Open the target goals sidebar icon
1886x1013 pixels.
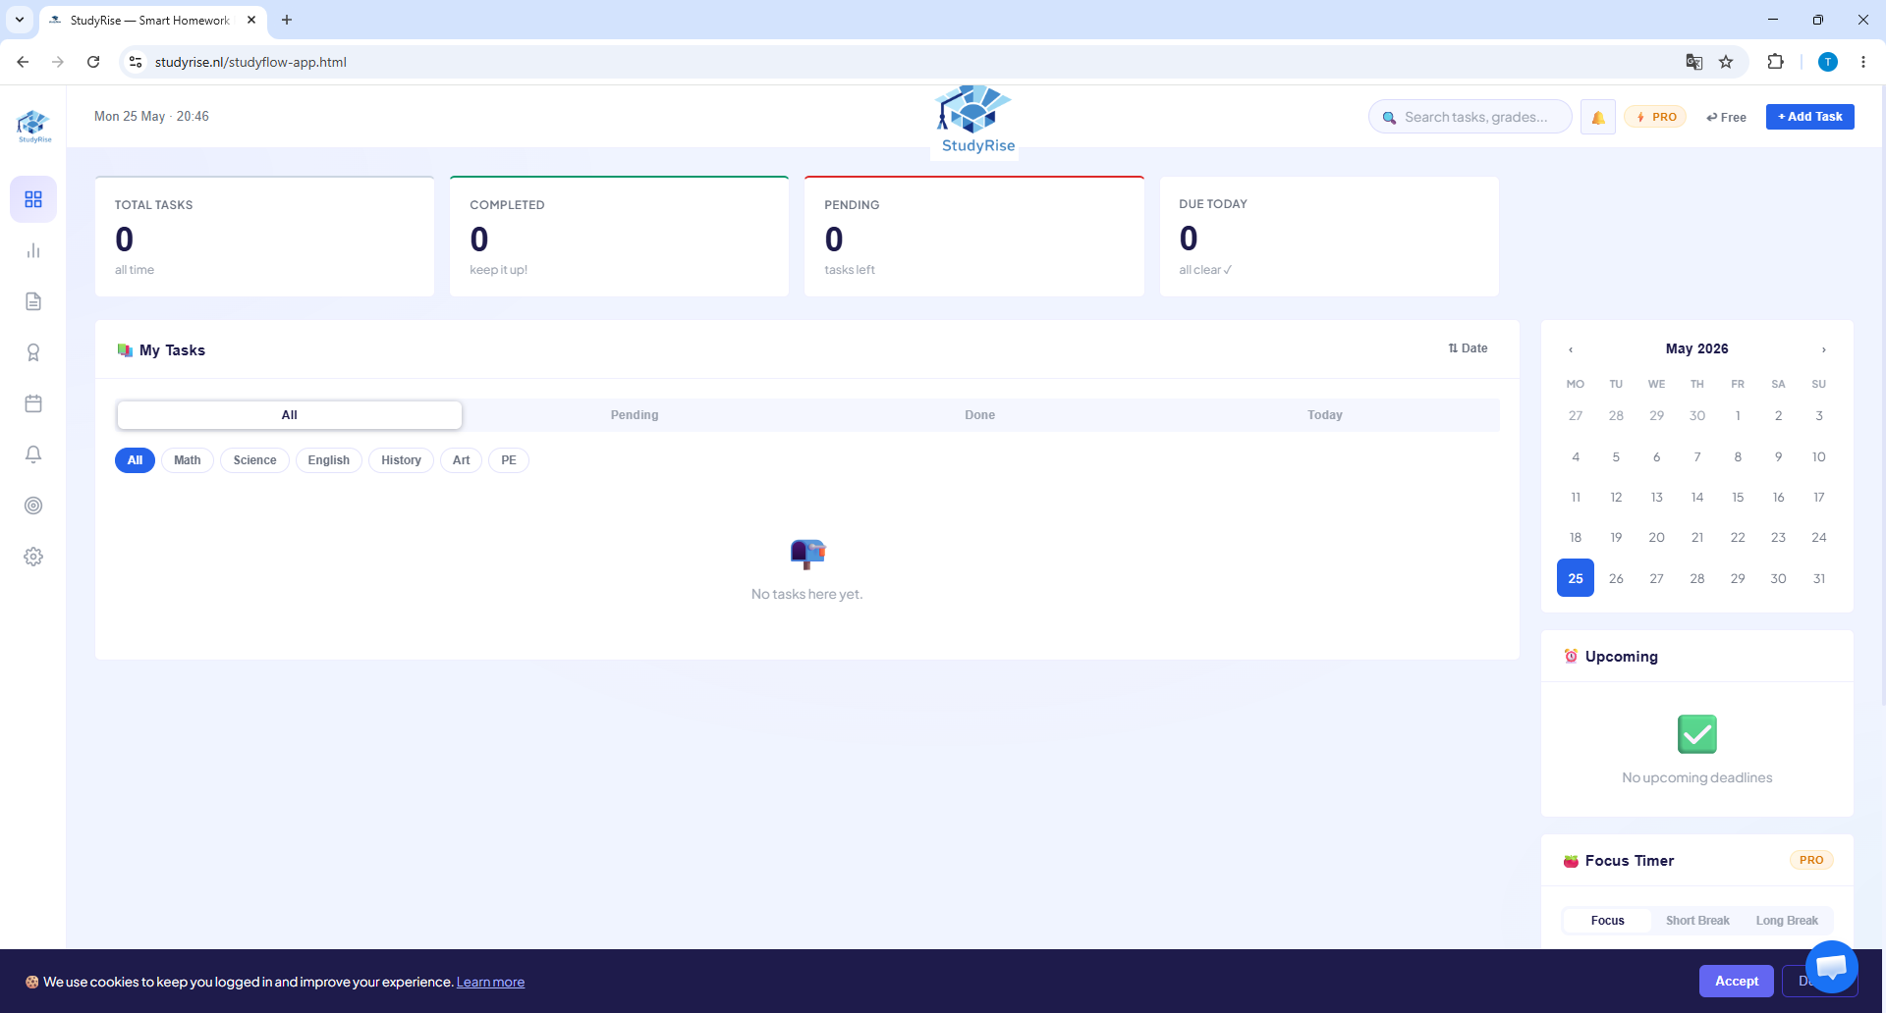pos(33,506)
